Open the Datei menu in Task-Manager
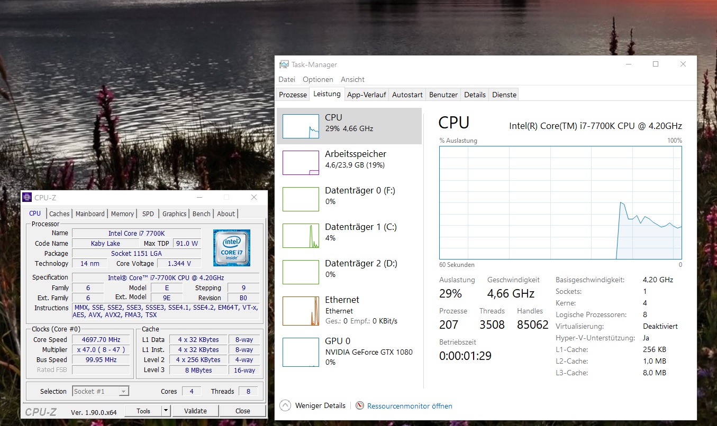This screenshot has height=426, width=717. [287, 79]
